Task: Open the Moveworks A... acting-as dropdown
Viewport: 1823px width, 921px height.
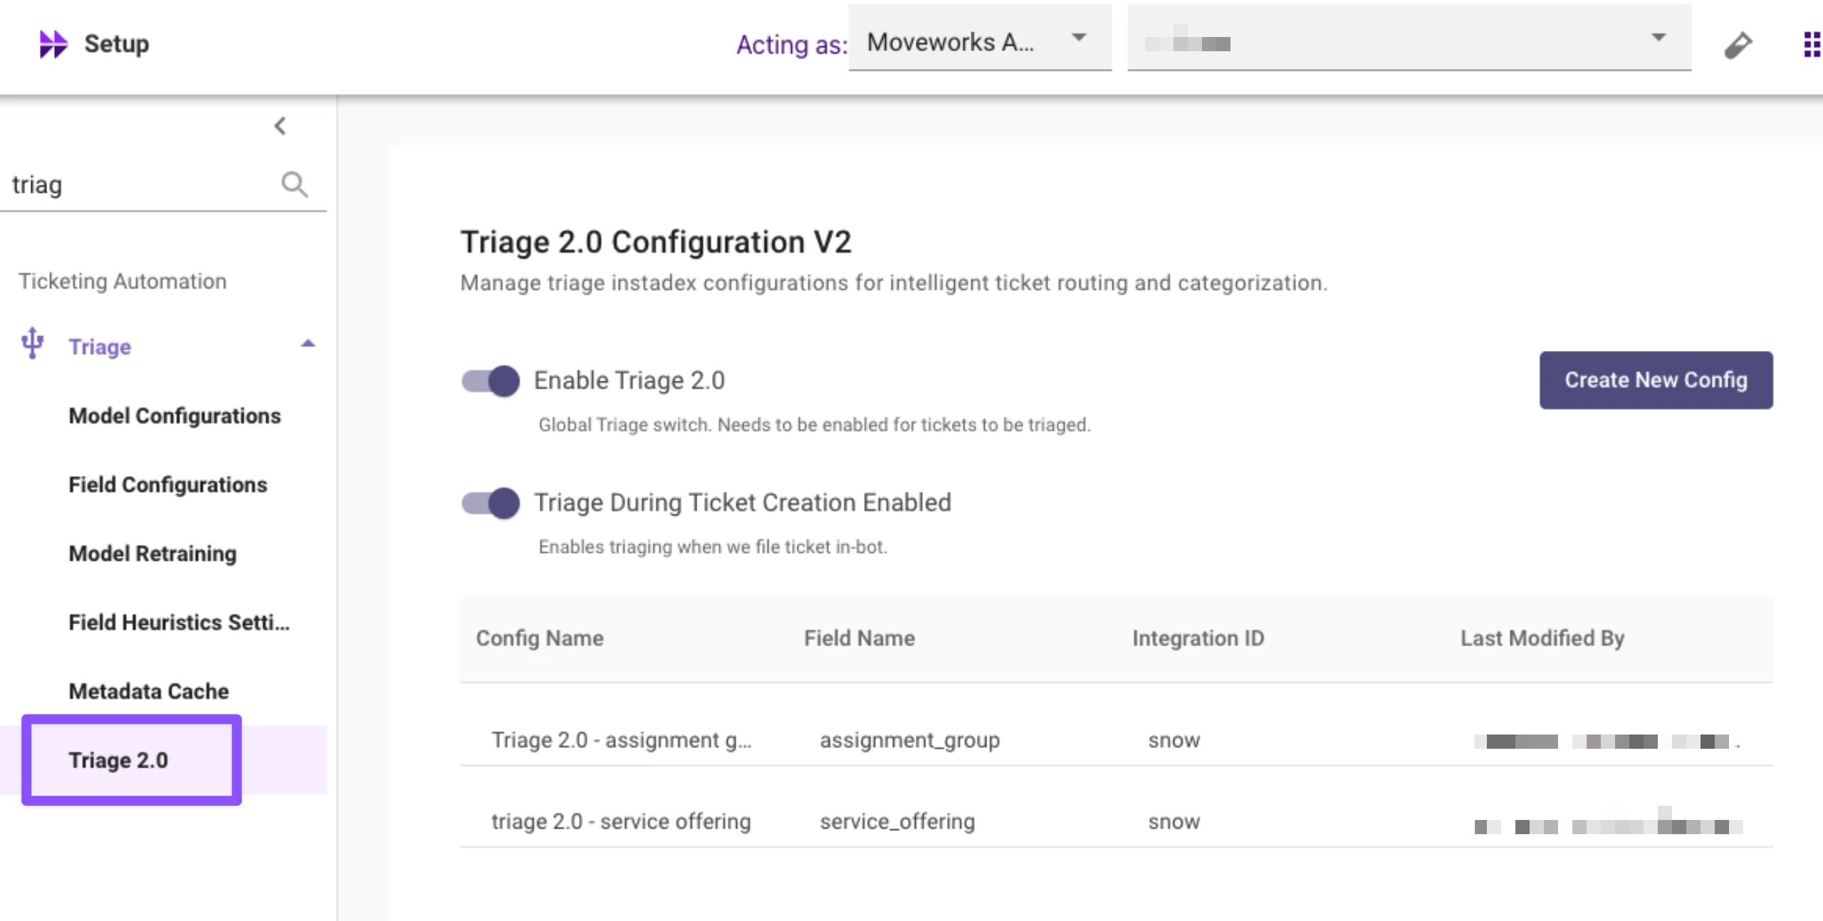Action: [x=979, y=41]
